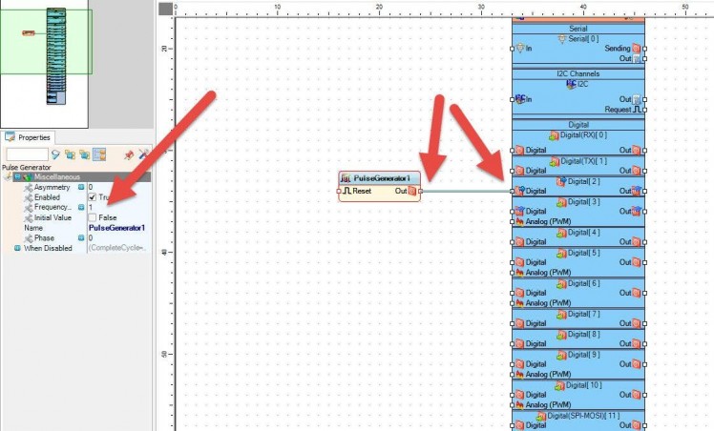Click the pin button beside Frequency property
This screenshot has width=714, height=431.
point(81,207)
